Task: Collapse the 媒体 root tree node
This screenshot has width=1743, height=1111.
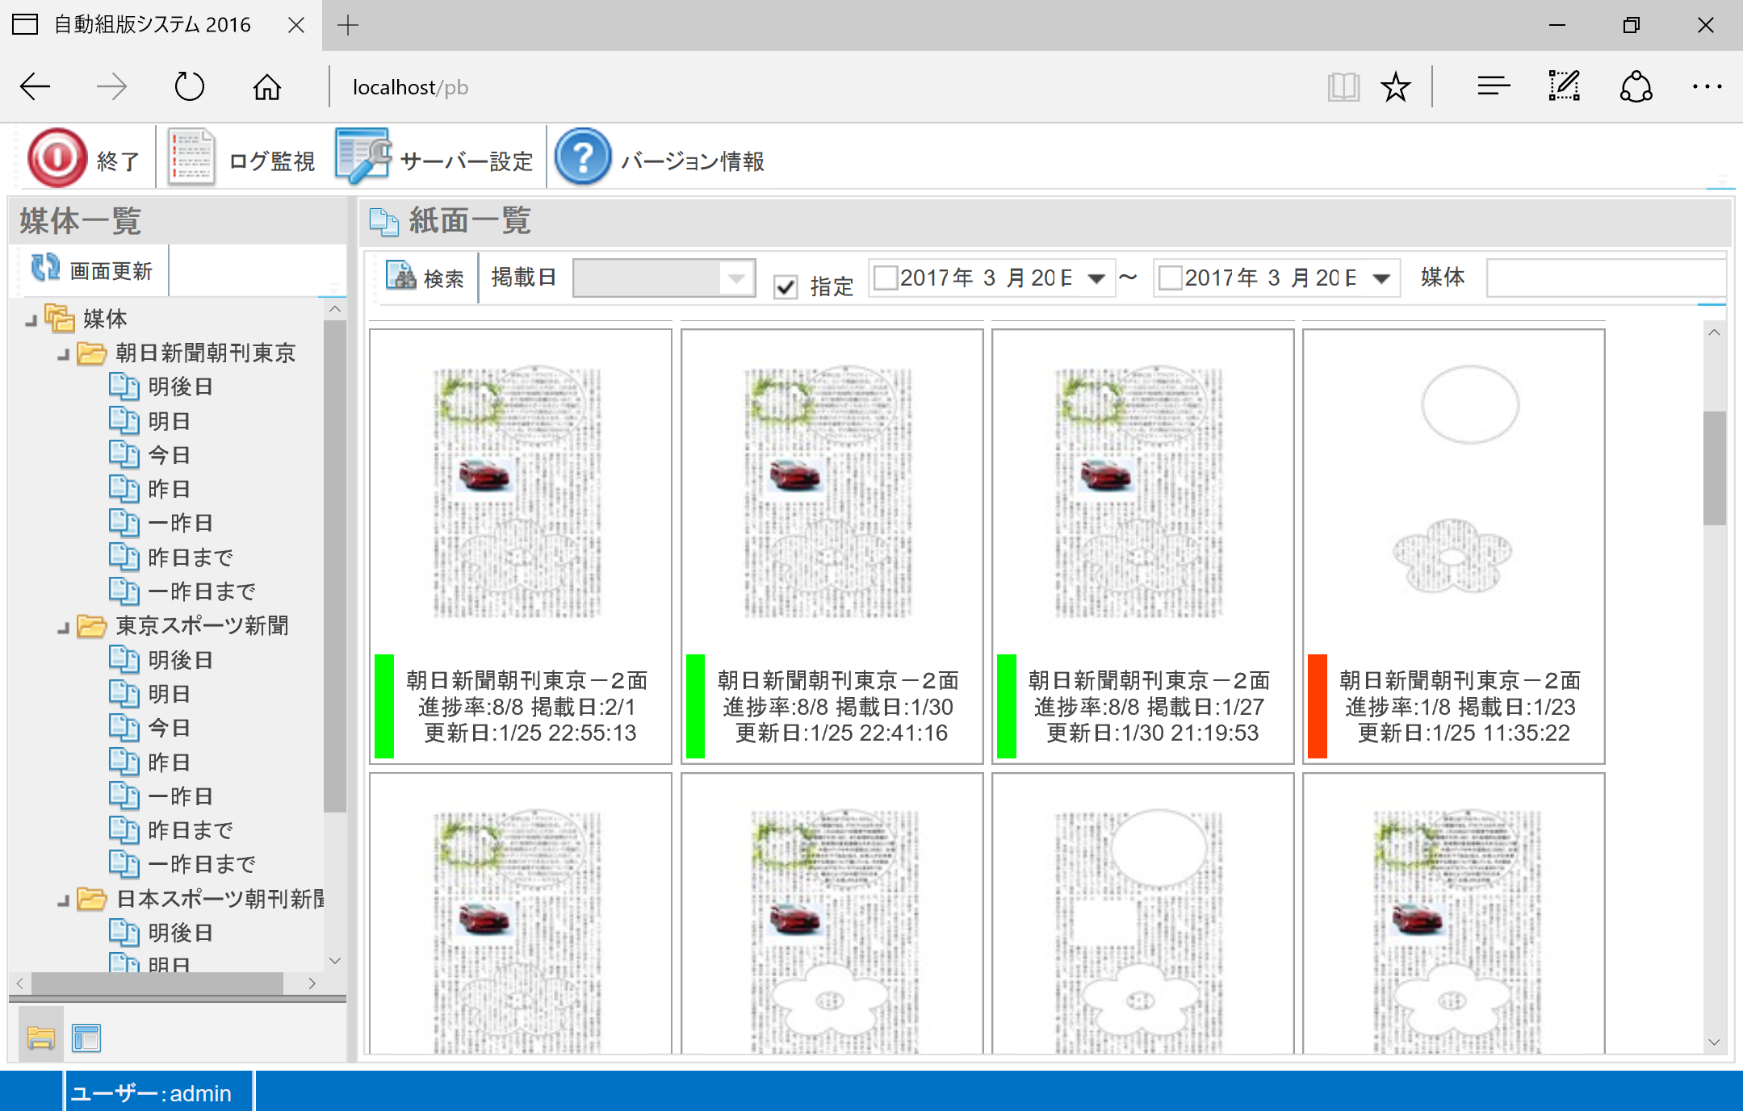Action: pyautogui.click(x=31, y=321)
